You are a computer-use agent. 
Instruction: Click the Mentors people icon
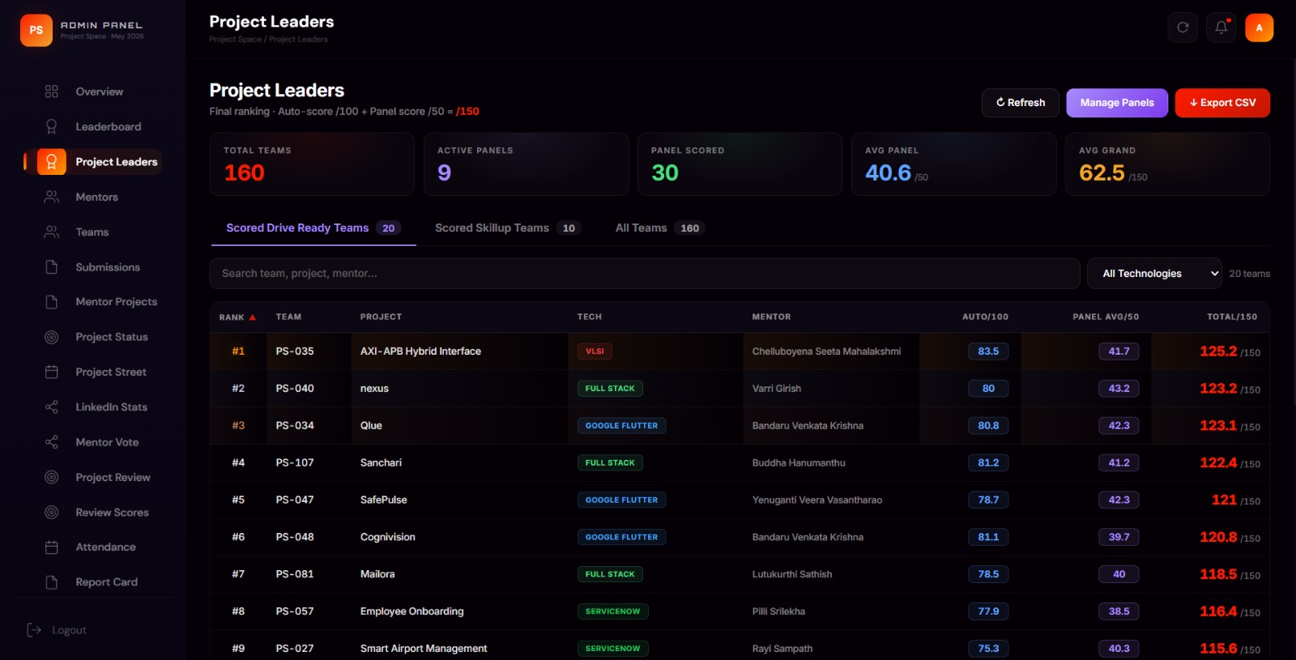click(52, 197)
